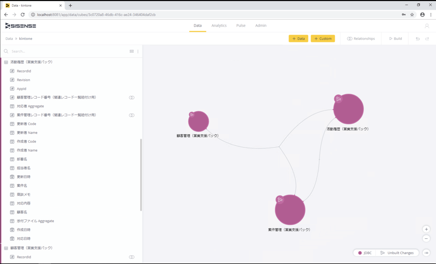Screen dimensions: 436x264
Task: Zoom in on the schema canvas
Action: coord(427,229)
